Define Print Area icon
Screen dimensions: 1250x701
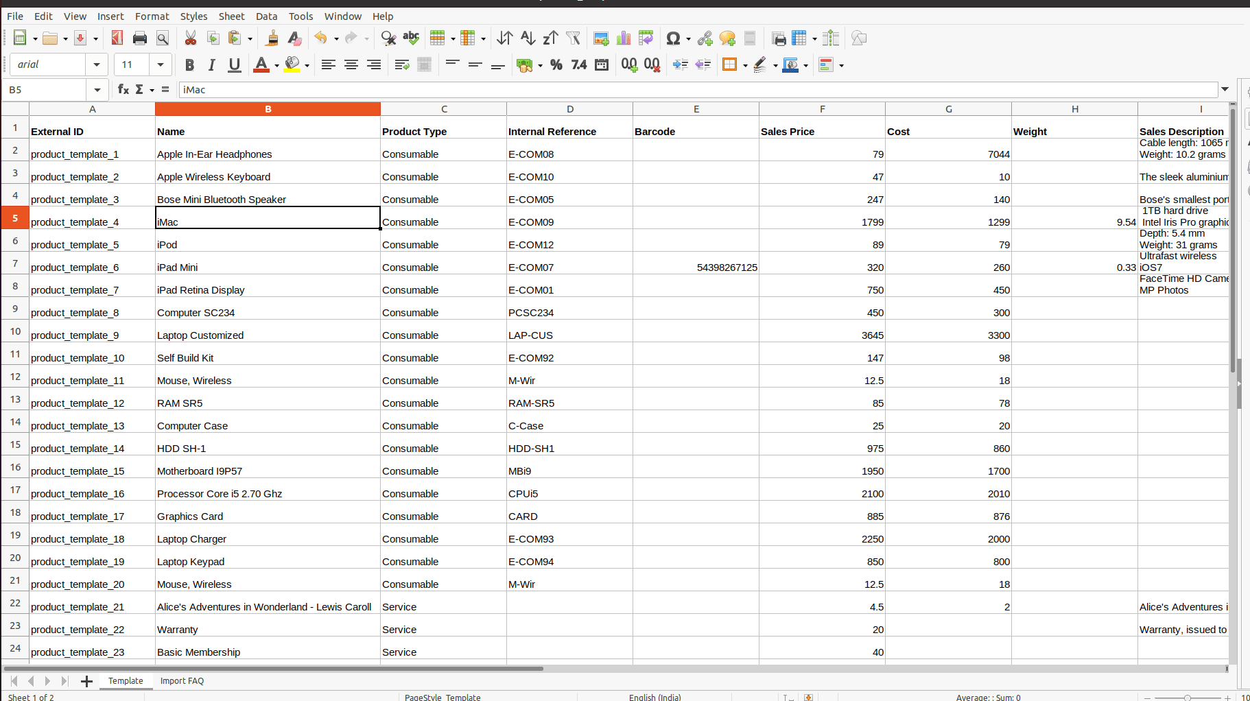coord(778,38)
